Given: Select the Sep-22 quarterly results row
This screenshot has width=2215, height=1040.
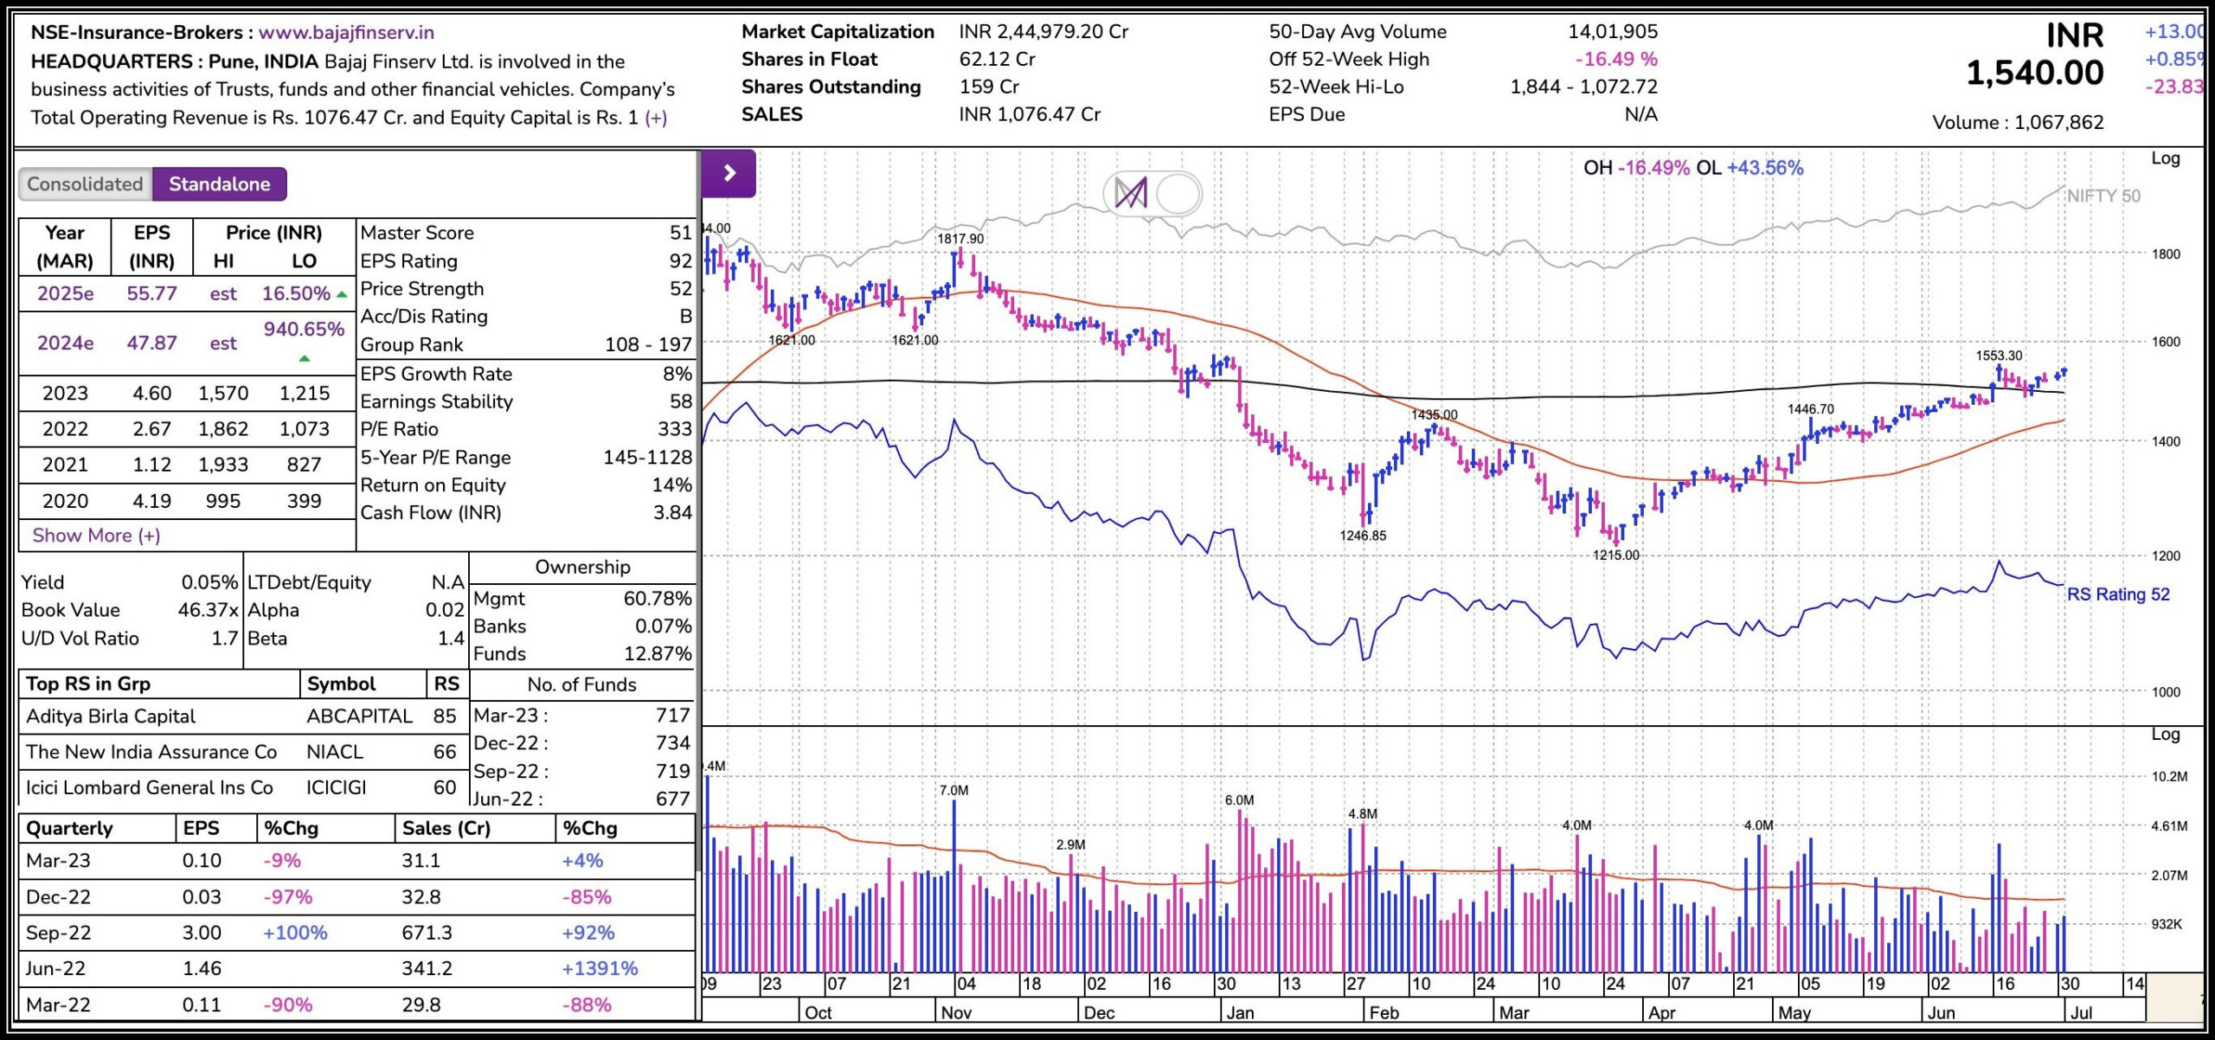Looking at the screenshot, I should tap(356, 933).
